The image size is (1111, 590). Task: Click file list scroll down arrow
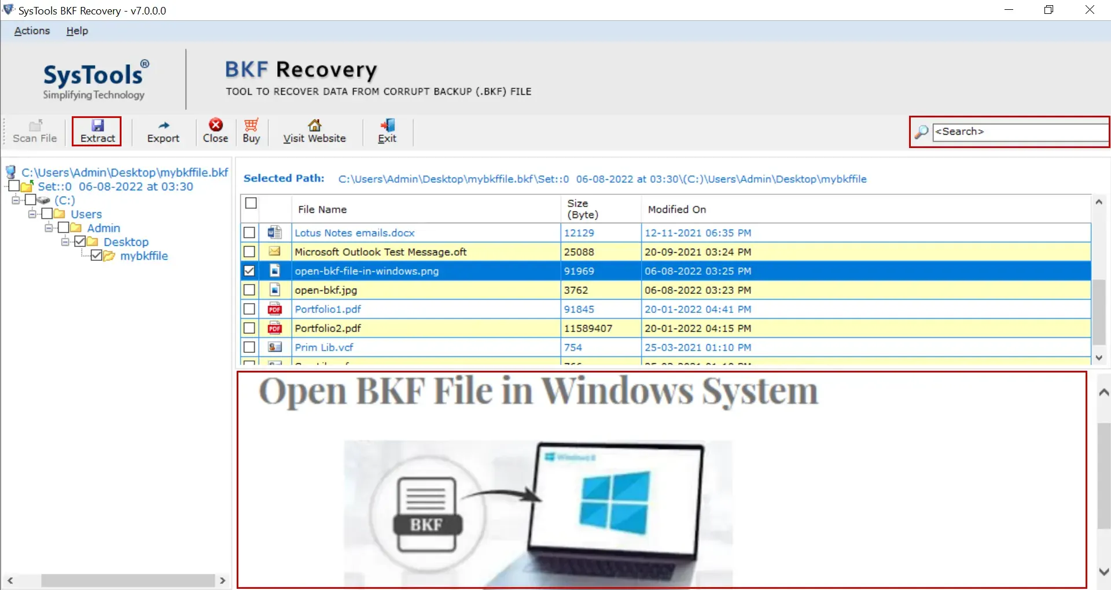(x=1099, y=358)
